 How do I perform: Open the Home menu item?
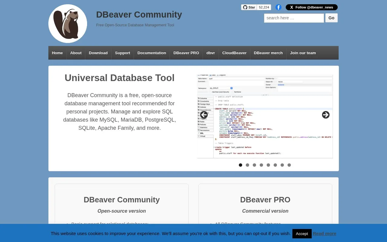[57, 53]
